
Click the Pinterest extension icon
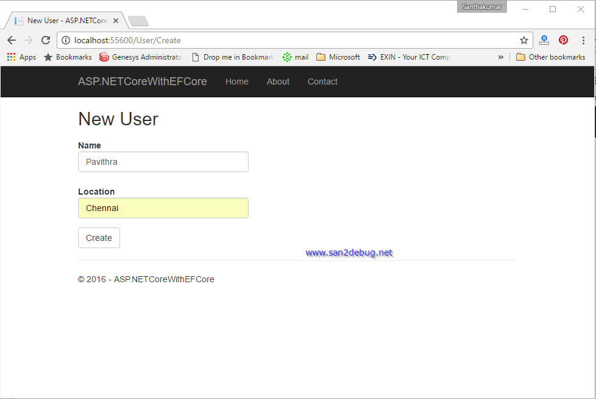(563, 40)
